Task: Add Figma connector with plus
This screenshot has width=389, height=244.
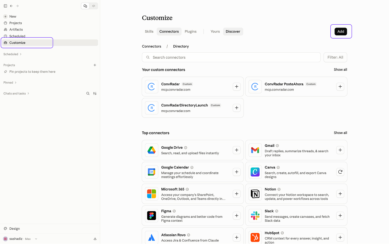Action: pyautogui.click(x=237, y=215)
